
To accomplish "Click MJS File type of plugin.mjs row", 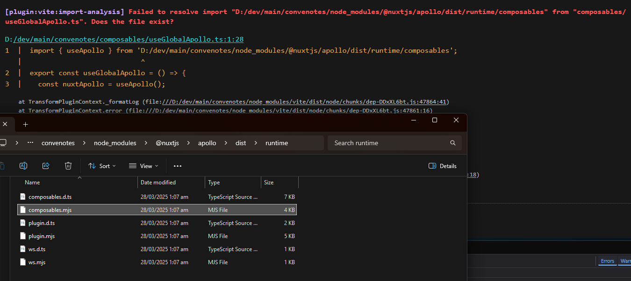I will (x=218, y=236).
